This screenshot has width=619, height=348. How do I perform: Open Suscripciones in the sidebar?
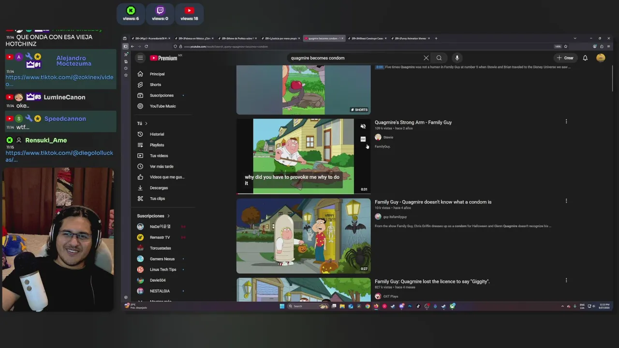coord(162,95)
